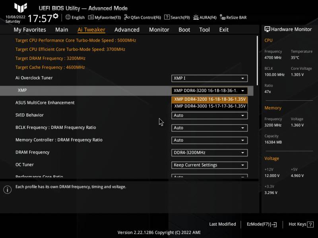Viewport: 318px width, 238px height.
Task: Click the ReSize BAR label
Action: click(237, 17)
